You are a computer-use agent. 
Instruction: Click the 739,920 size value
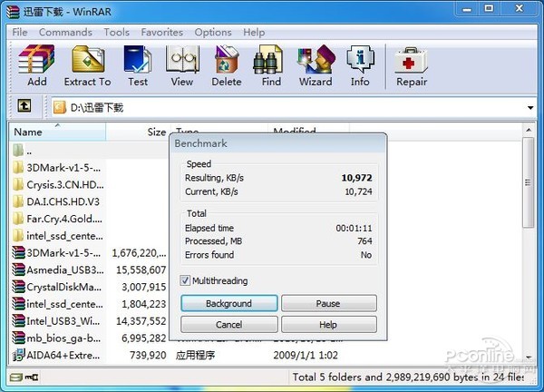(148, 355)
